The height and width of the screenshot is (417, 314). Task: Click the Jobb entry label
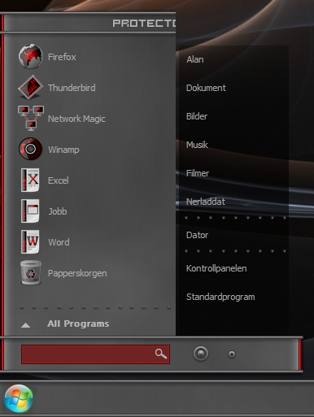click(58, 211)
